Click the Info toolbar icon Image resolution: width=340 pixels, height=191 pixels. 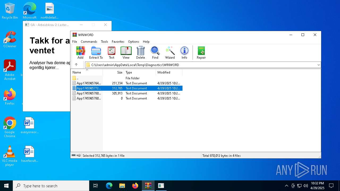[184, 53]
